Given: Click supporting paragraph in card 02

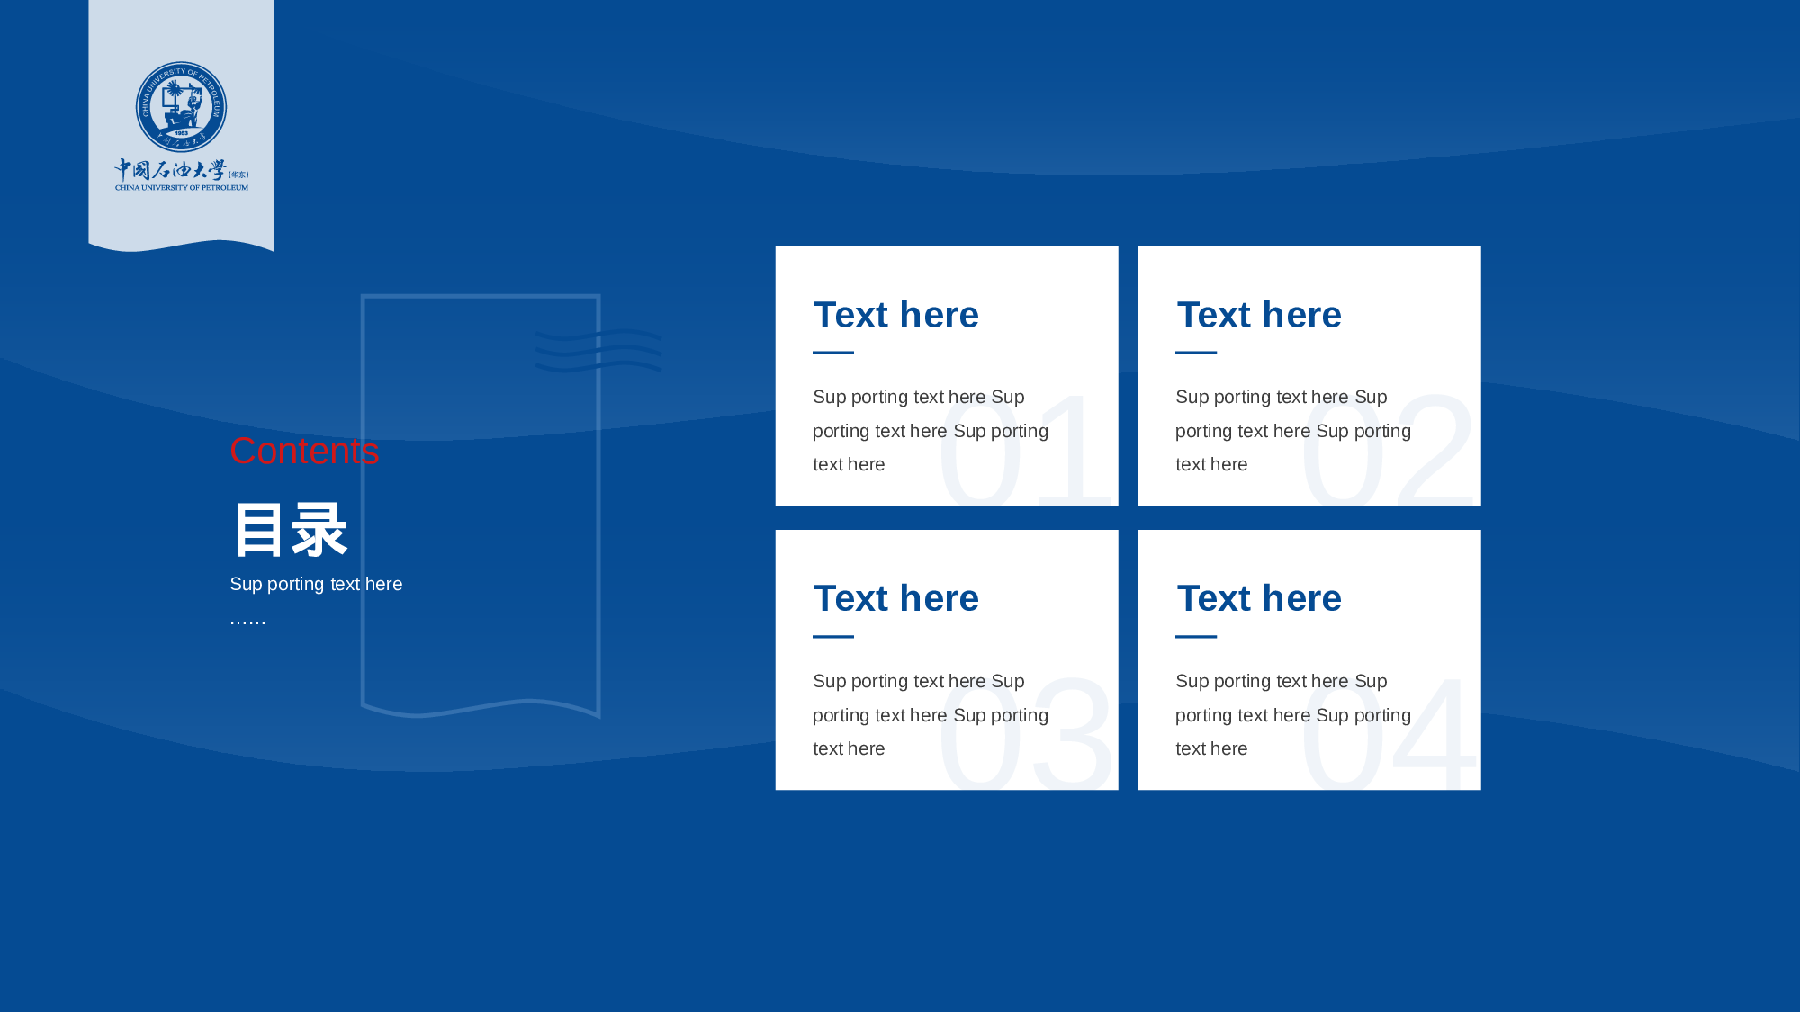Looking at the screenshot, I should [x=1260, y=431].
